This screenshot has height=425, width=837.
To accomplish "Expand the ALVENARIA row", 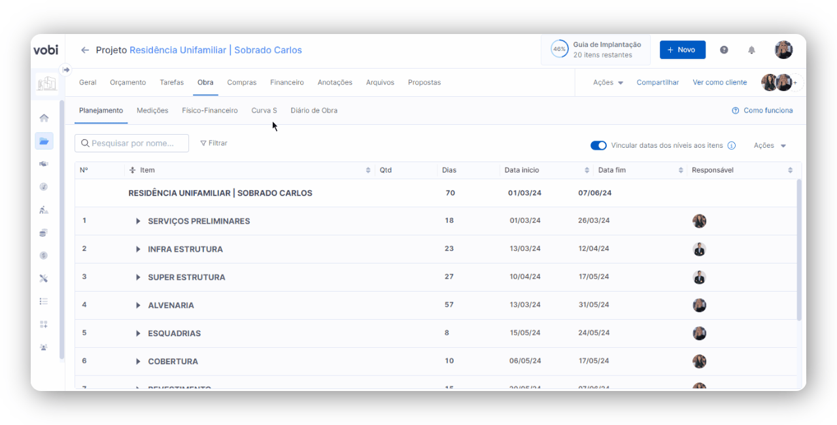I will tap(138, 305).
